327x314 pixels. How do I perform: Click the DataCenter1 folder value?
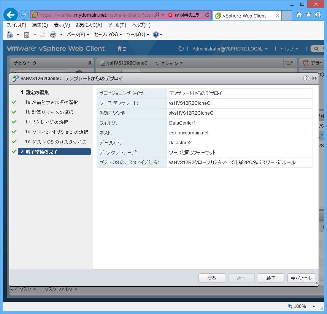tap(182, 123)
